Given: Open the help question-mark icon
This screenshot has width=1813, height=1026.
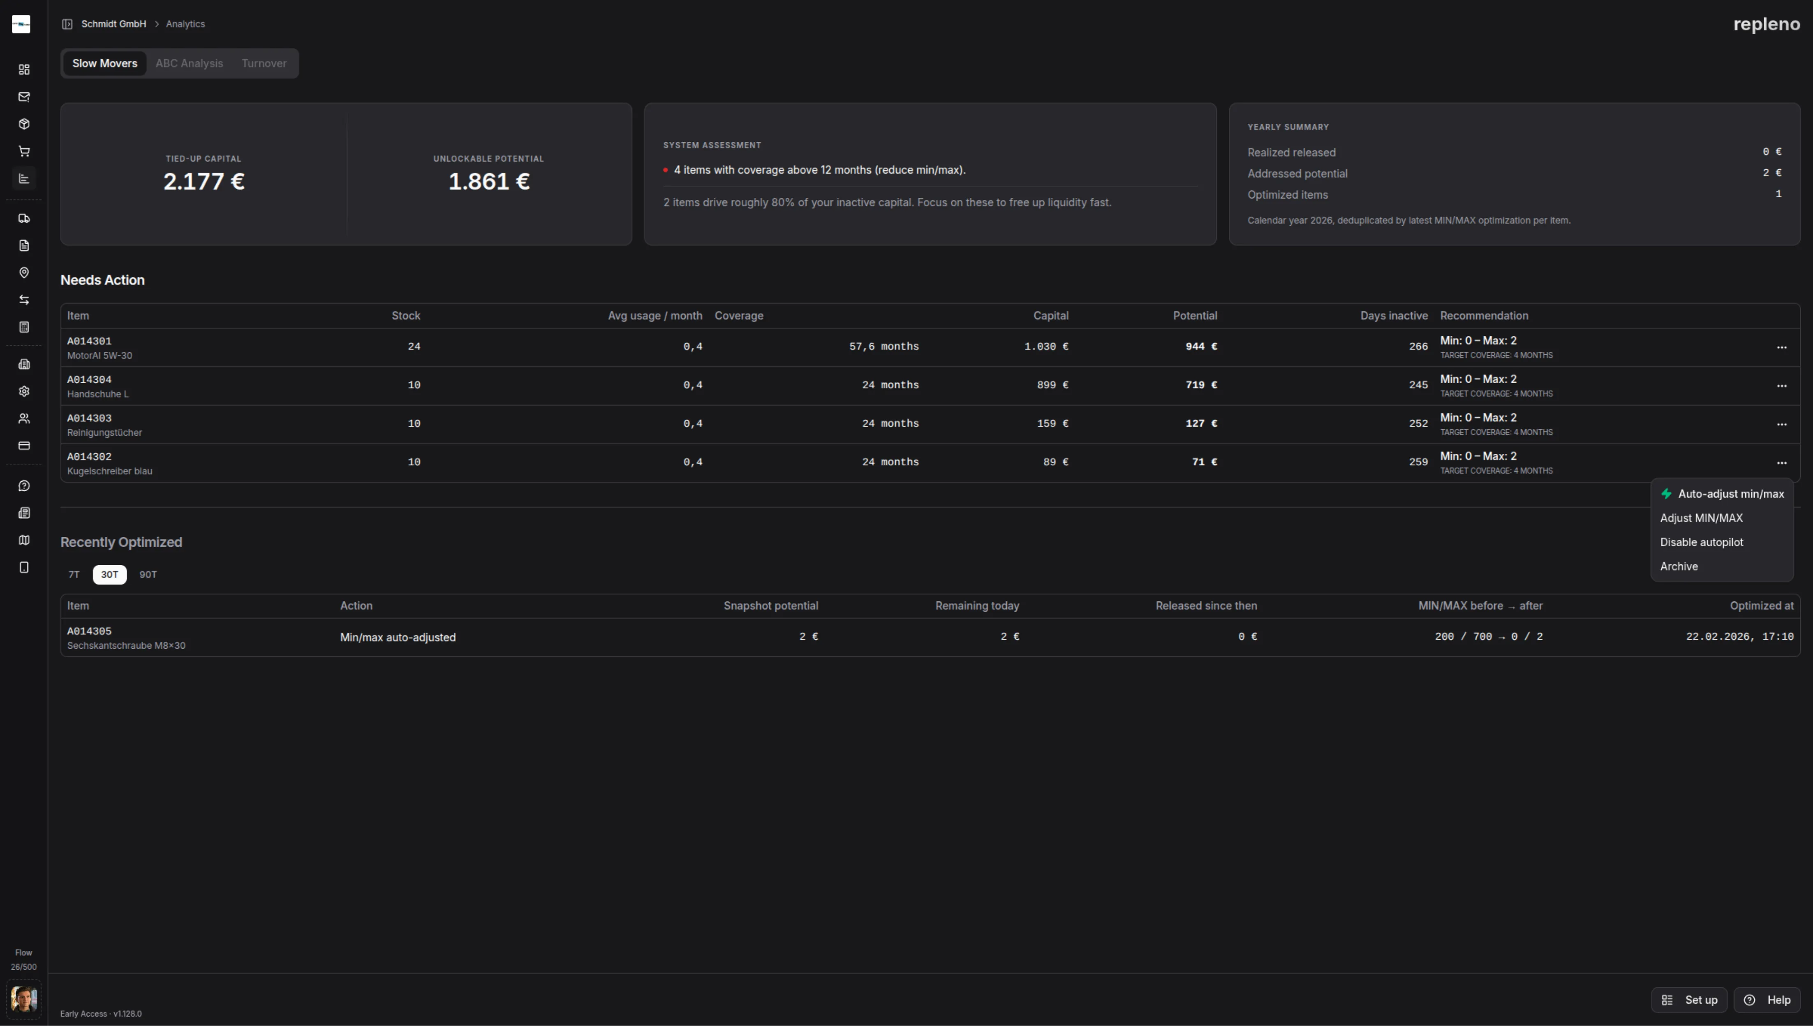Looking at the screenshot, I should pos(24,485).
